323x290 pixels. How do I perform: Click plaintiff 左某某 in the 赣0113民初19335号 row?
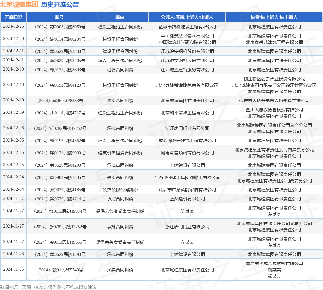[x=187, y=242]
